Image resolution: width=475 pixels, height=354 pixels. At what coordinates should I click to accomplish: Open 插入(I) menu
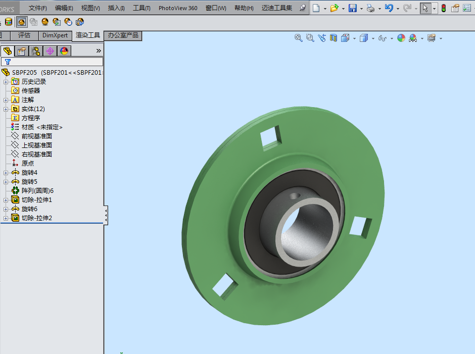coord(116,8)
